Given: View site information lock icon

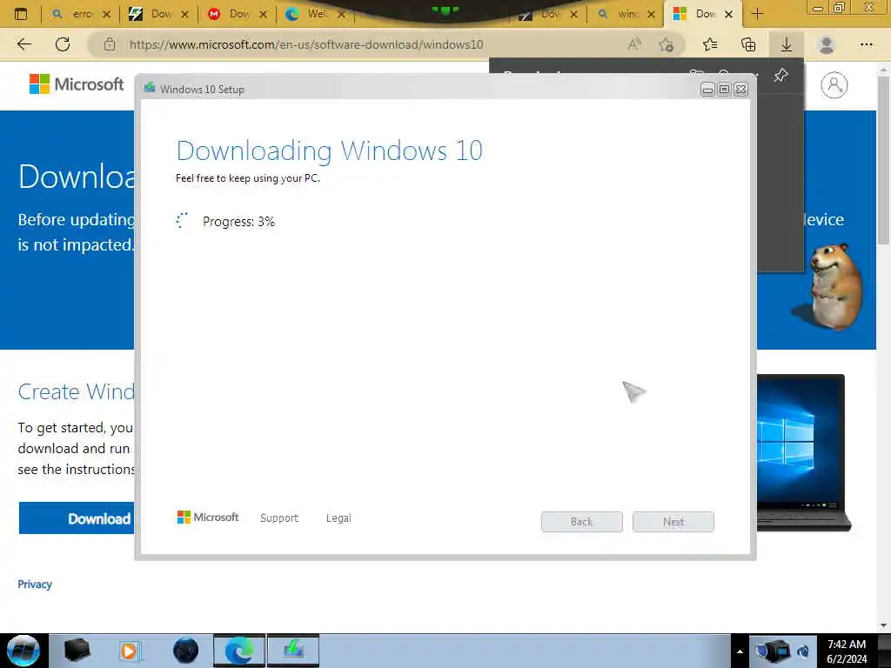Looking at the screenshot, I should point(110,44).
